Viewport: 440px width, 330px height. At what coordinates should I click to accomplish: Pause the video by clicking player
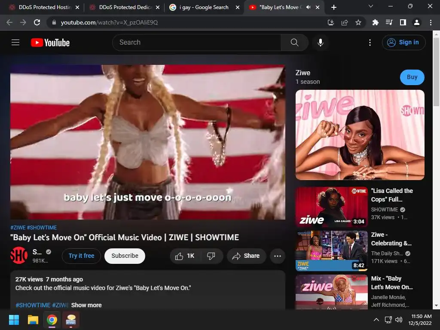pyautogui.click(x=148, y=142)
